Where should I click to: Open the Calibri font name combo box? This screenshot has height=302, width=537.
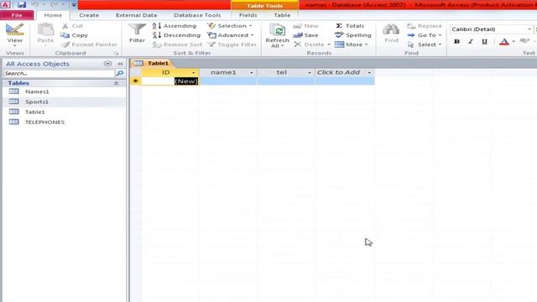click(491, 29)
